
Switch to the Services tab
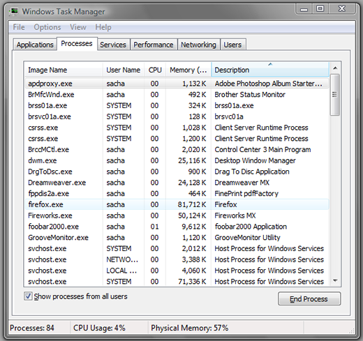click(x=113, y=45)
